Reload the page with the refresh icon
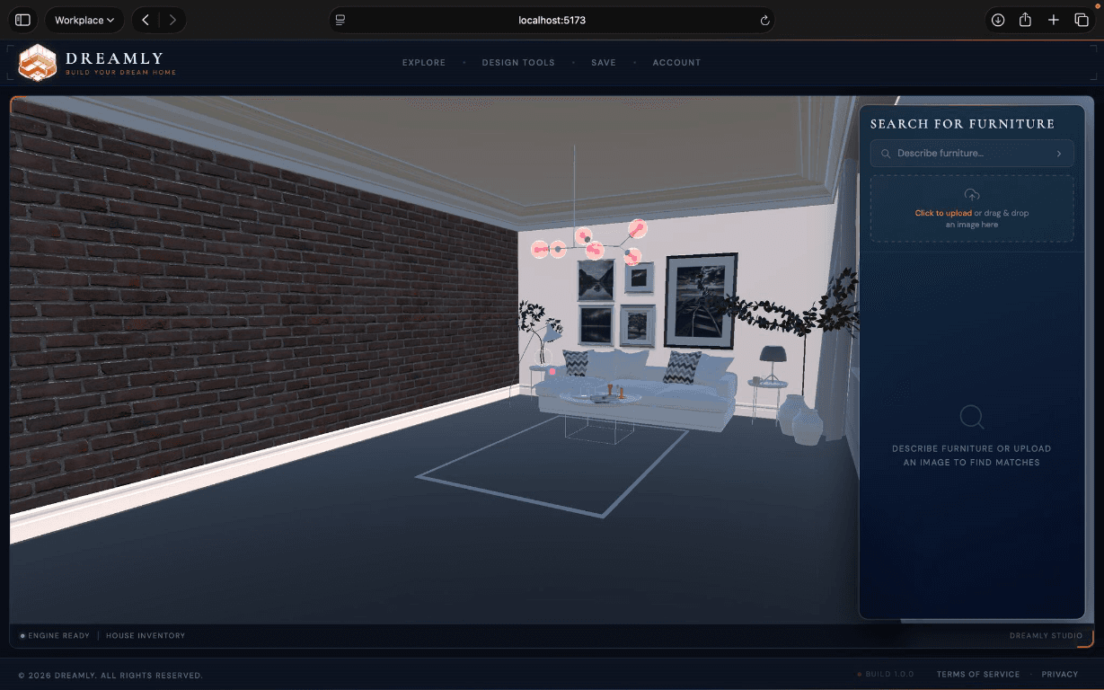The image size is (1104, 690). 764,20
